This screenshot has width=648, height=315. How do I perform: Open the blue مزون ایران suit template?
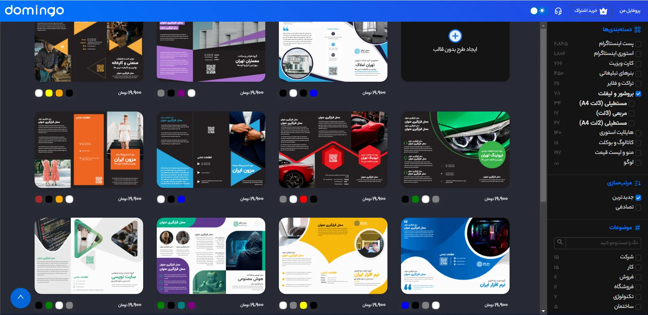211,150
